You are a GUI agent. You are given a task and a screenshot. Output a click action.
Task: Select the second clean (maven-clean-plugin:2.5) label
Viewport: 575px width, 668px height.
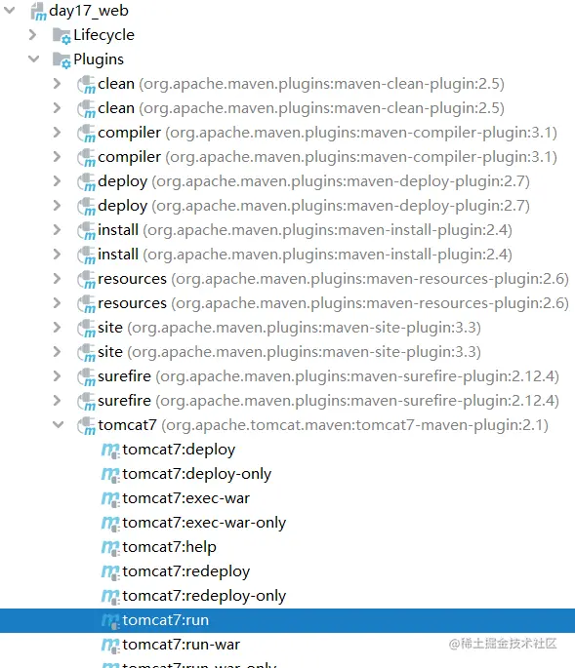[301, 108]
